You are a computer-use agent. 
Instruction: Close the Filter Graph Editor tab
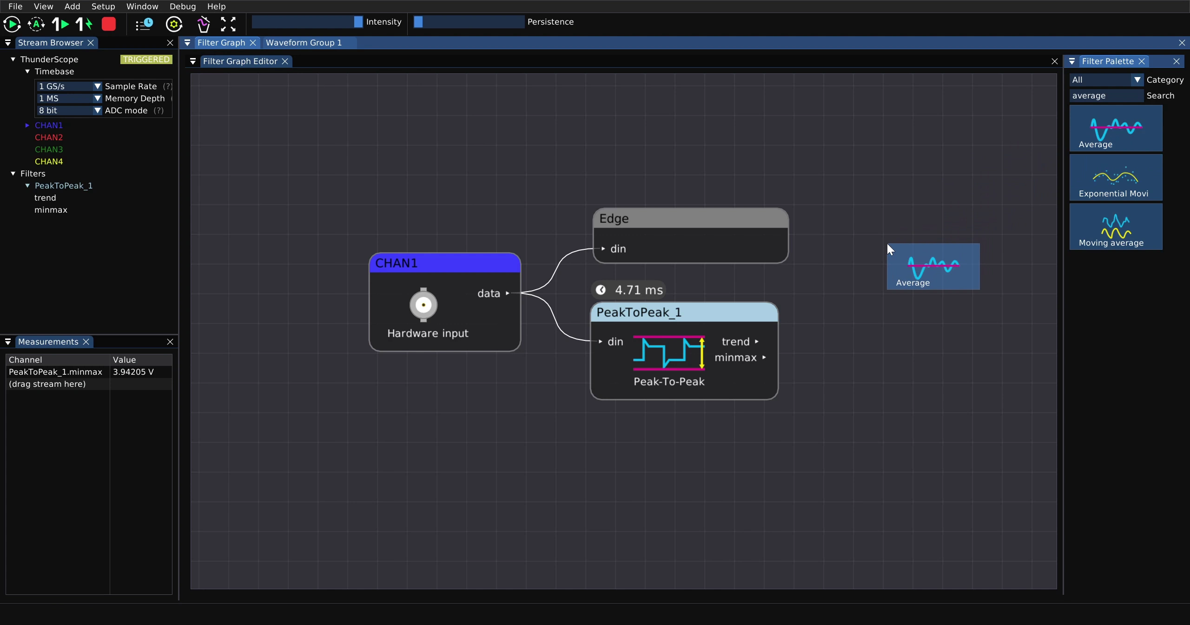coord(285,61)
